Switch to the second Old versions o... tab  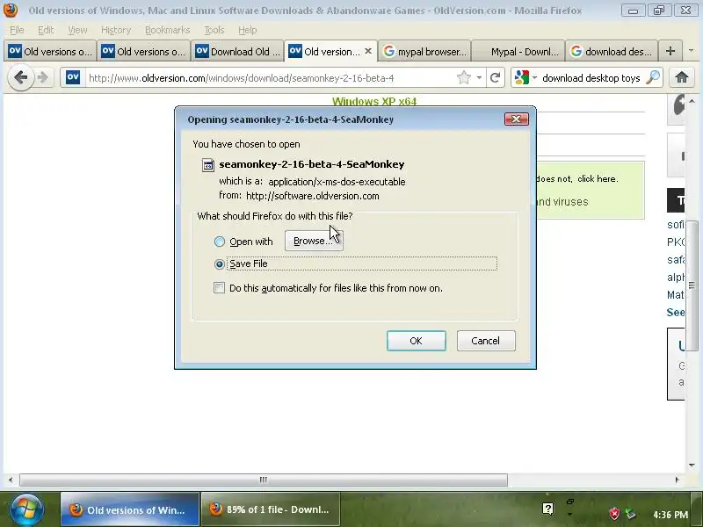click(x=143, y=51)
